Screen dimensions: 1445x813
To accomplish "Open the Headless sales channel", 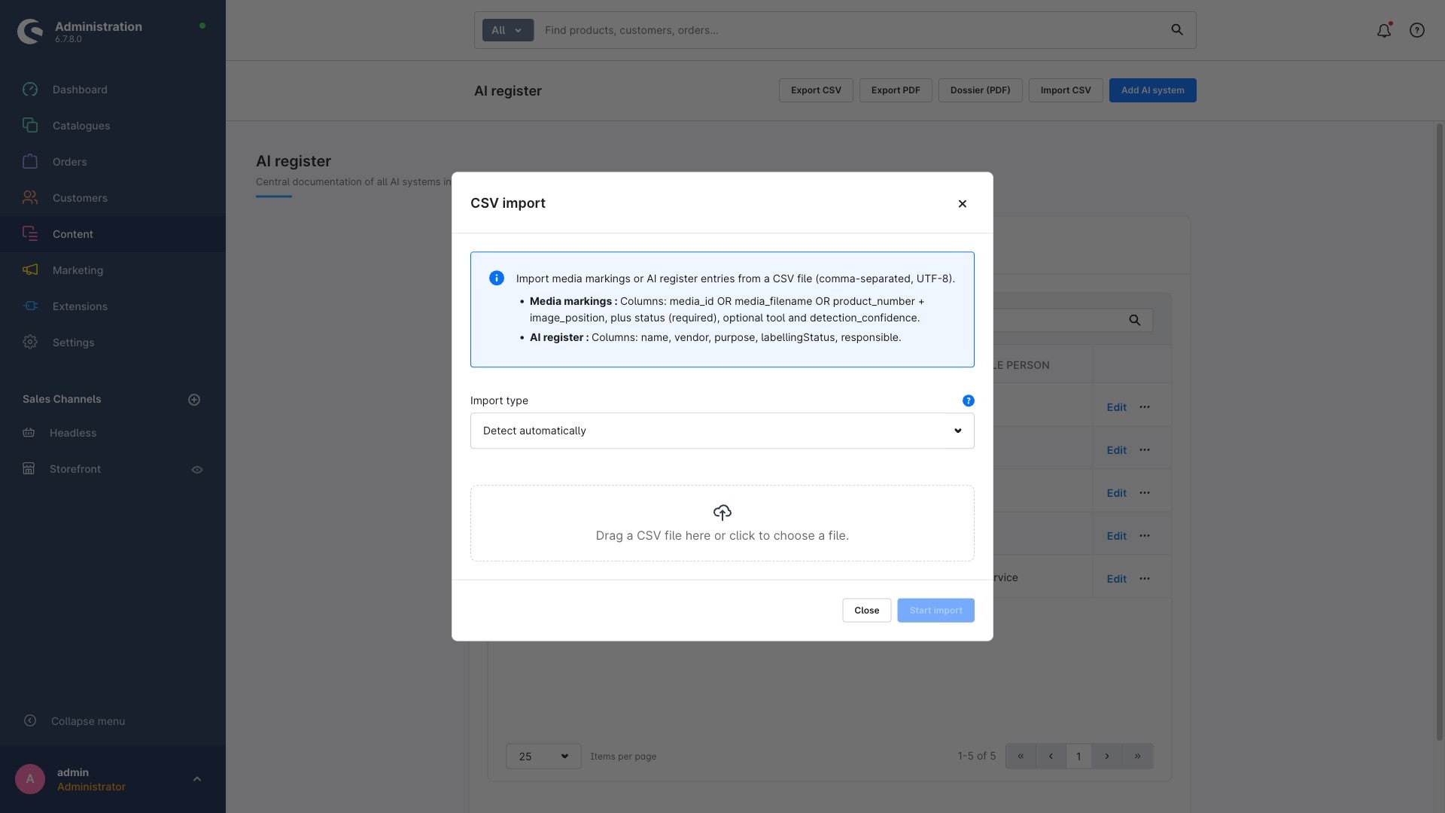I will [x=73, y=433].
